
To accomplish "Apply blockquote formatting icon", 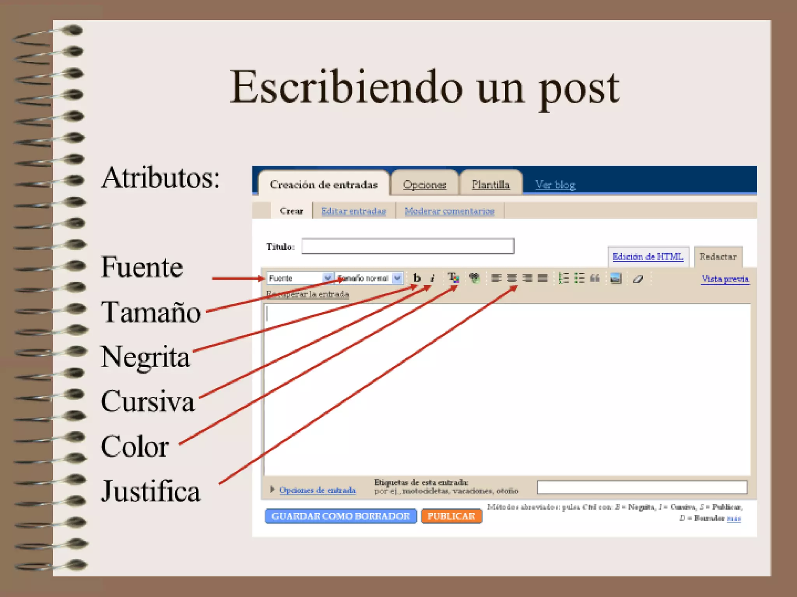I will 595,278.
